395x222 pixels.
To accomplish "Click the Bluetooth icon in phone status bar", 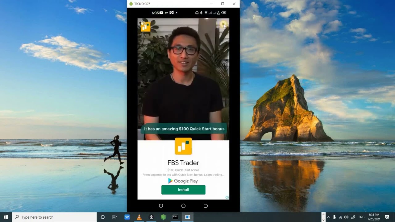I will 201,13.
